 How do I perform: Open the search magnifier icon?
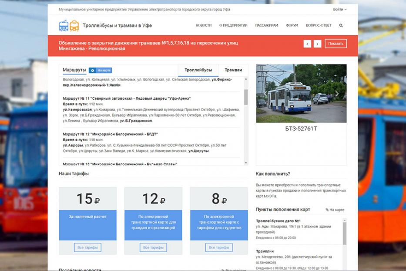(x=341, y=25)
